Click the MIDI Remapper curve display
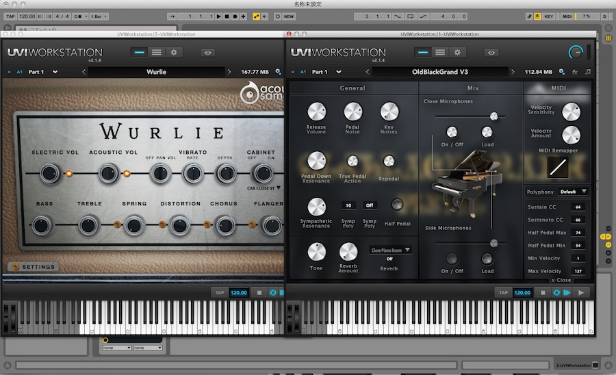The width and height of the screenshot is (616, 375). 558,167
